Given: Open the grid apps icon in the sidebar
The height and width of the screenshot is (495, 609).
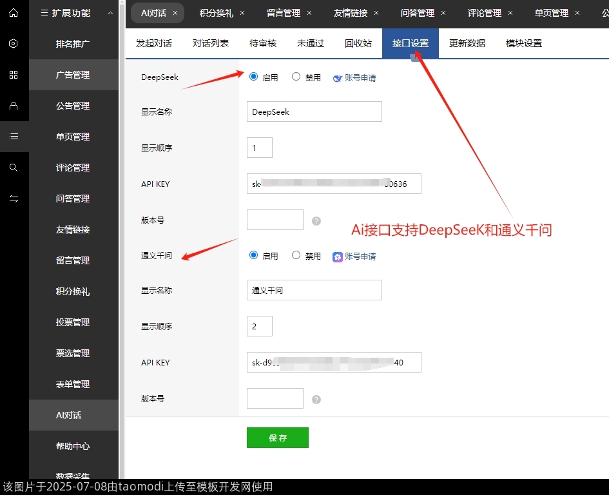Looking at the screenshot, I should [14, 75].
